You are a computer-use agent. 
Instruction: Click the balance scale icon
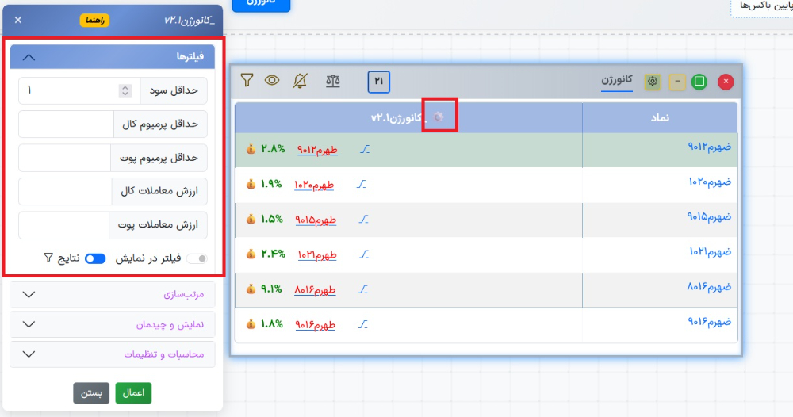click(333, 81)
